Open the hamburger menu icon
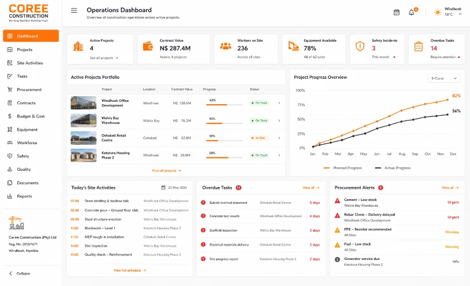 point(74,10)
